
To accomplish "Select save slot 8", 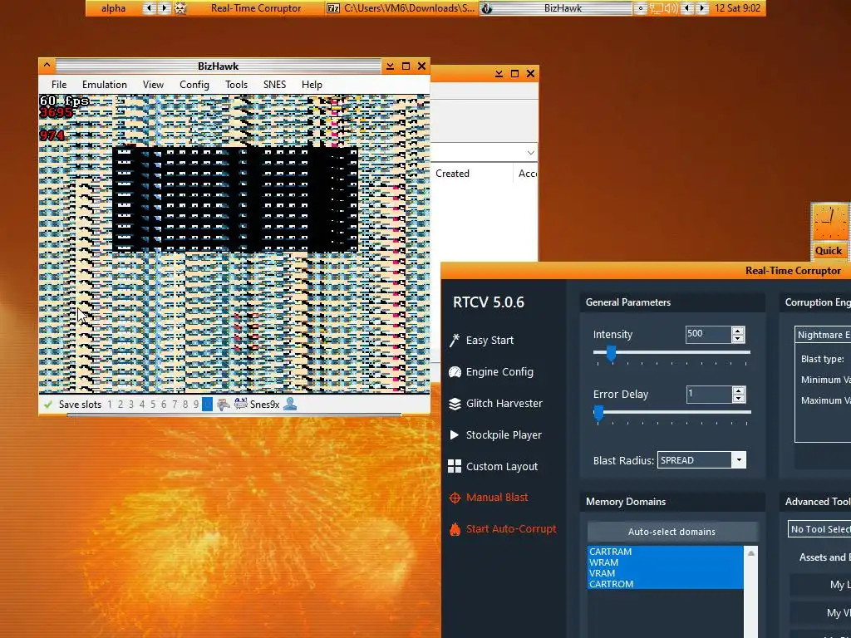I will (x=185, y=405).
